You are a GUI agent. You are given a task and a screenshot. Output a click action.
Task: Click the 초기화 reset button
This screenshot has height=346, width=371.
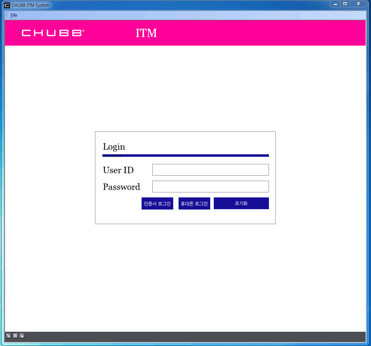pyautogui.click(x=241, y=203)
